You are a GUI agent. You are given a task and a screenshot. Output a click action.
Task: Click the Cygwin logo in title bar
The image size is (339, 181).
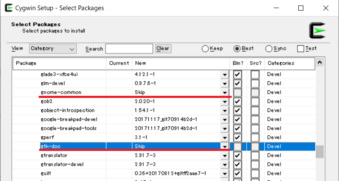[8, 8]
